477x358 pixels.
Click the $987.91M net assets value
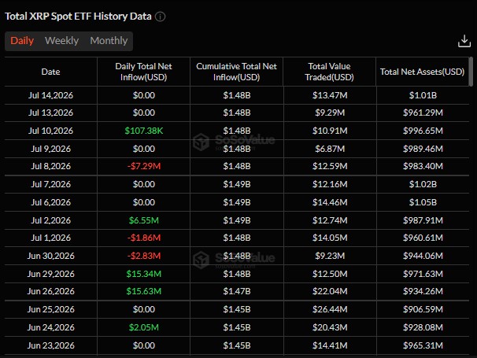click(x=423, y=220)
